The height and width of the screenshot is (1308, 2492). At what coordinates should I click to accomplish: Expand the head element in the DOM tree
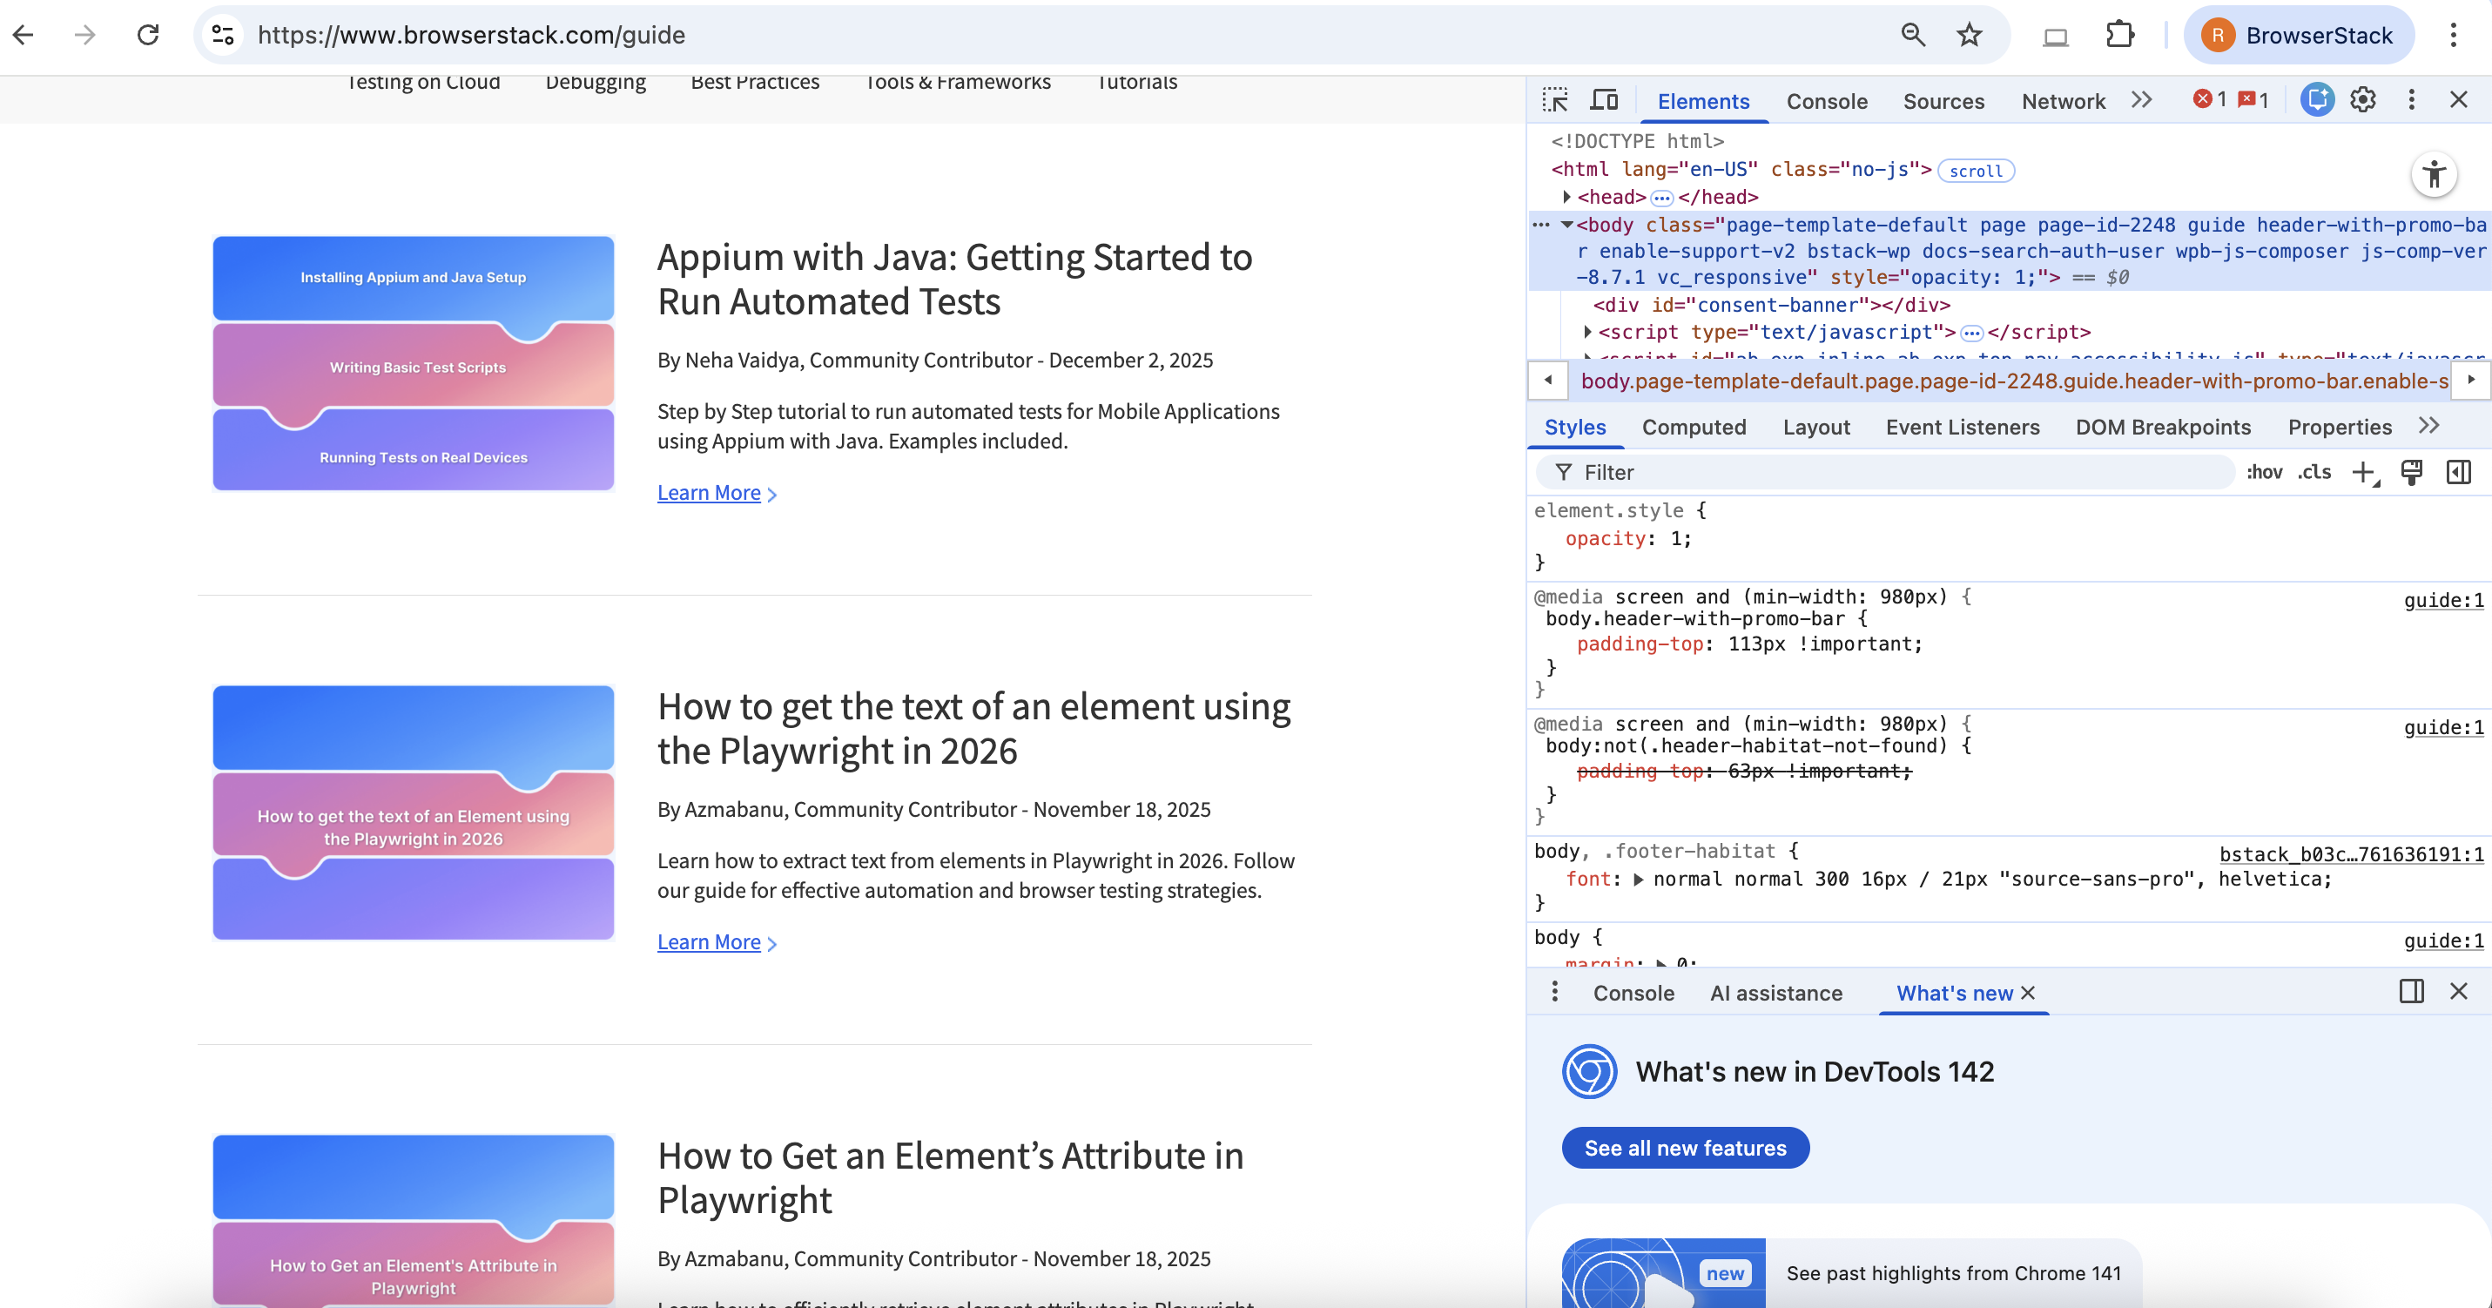[1568, 197]
